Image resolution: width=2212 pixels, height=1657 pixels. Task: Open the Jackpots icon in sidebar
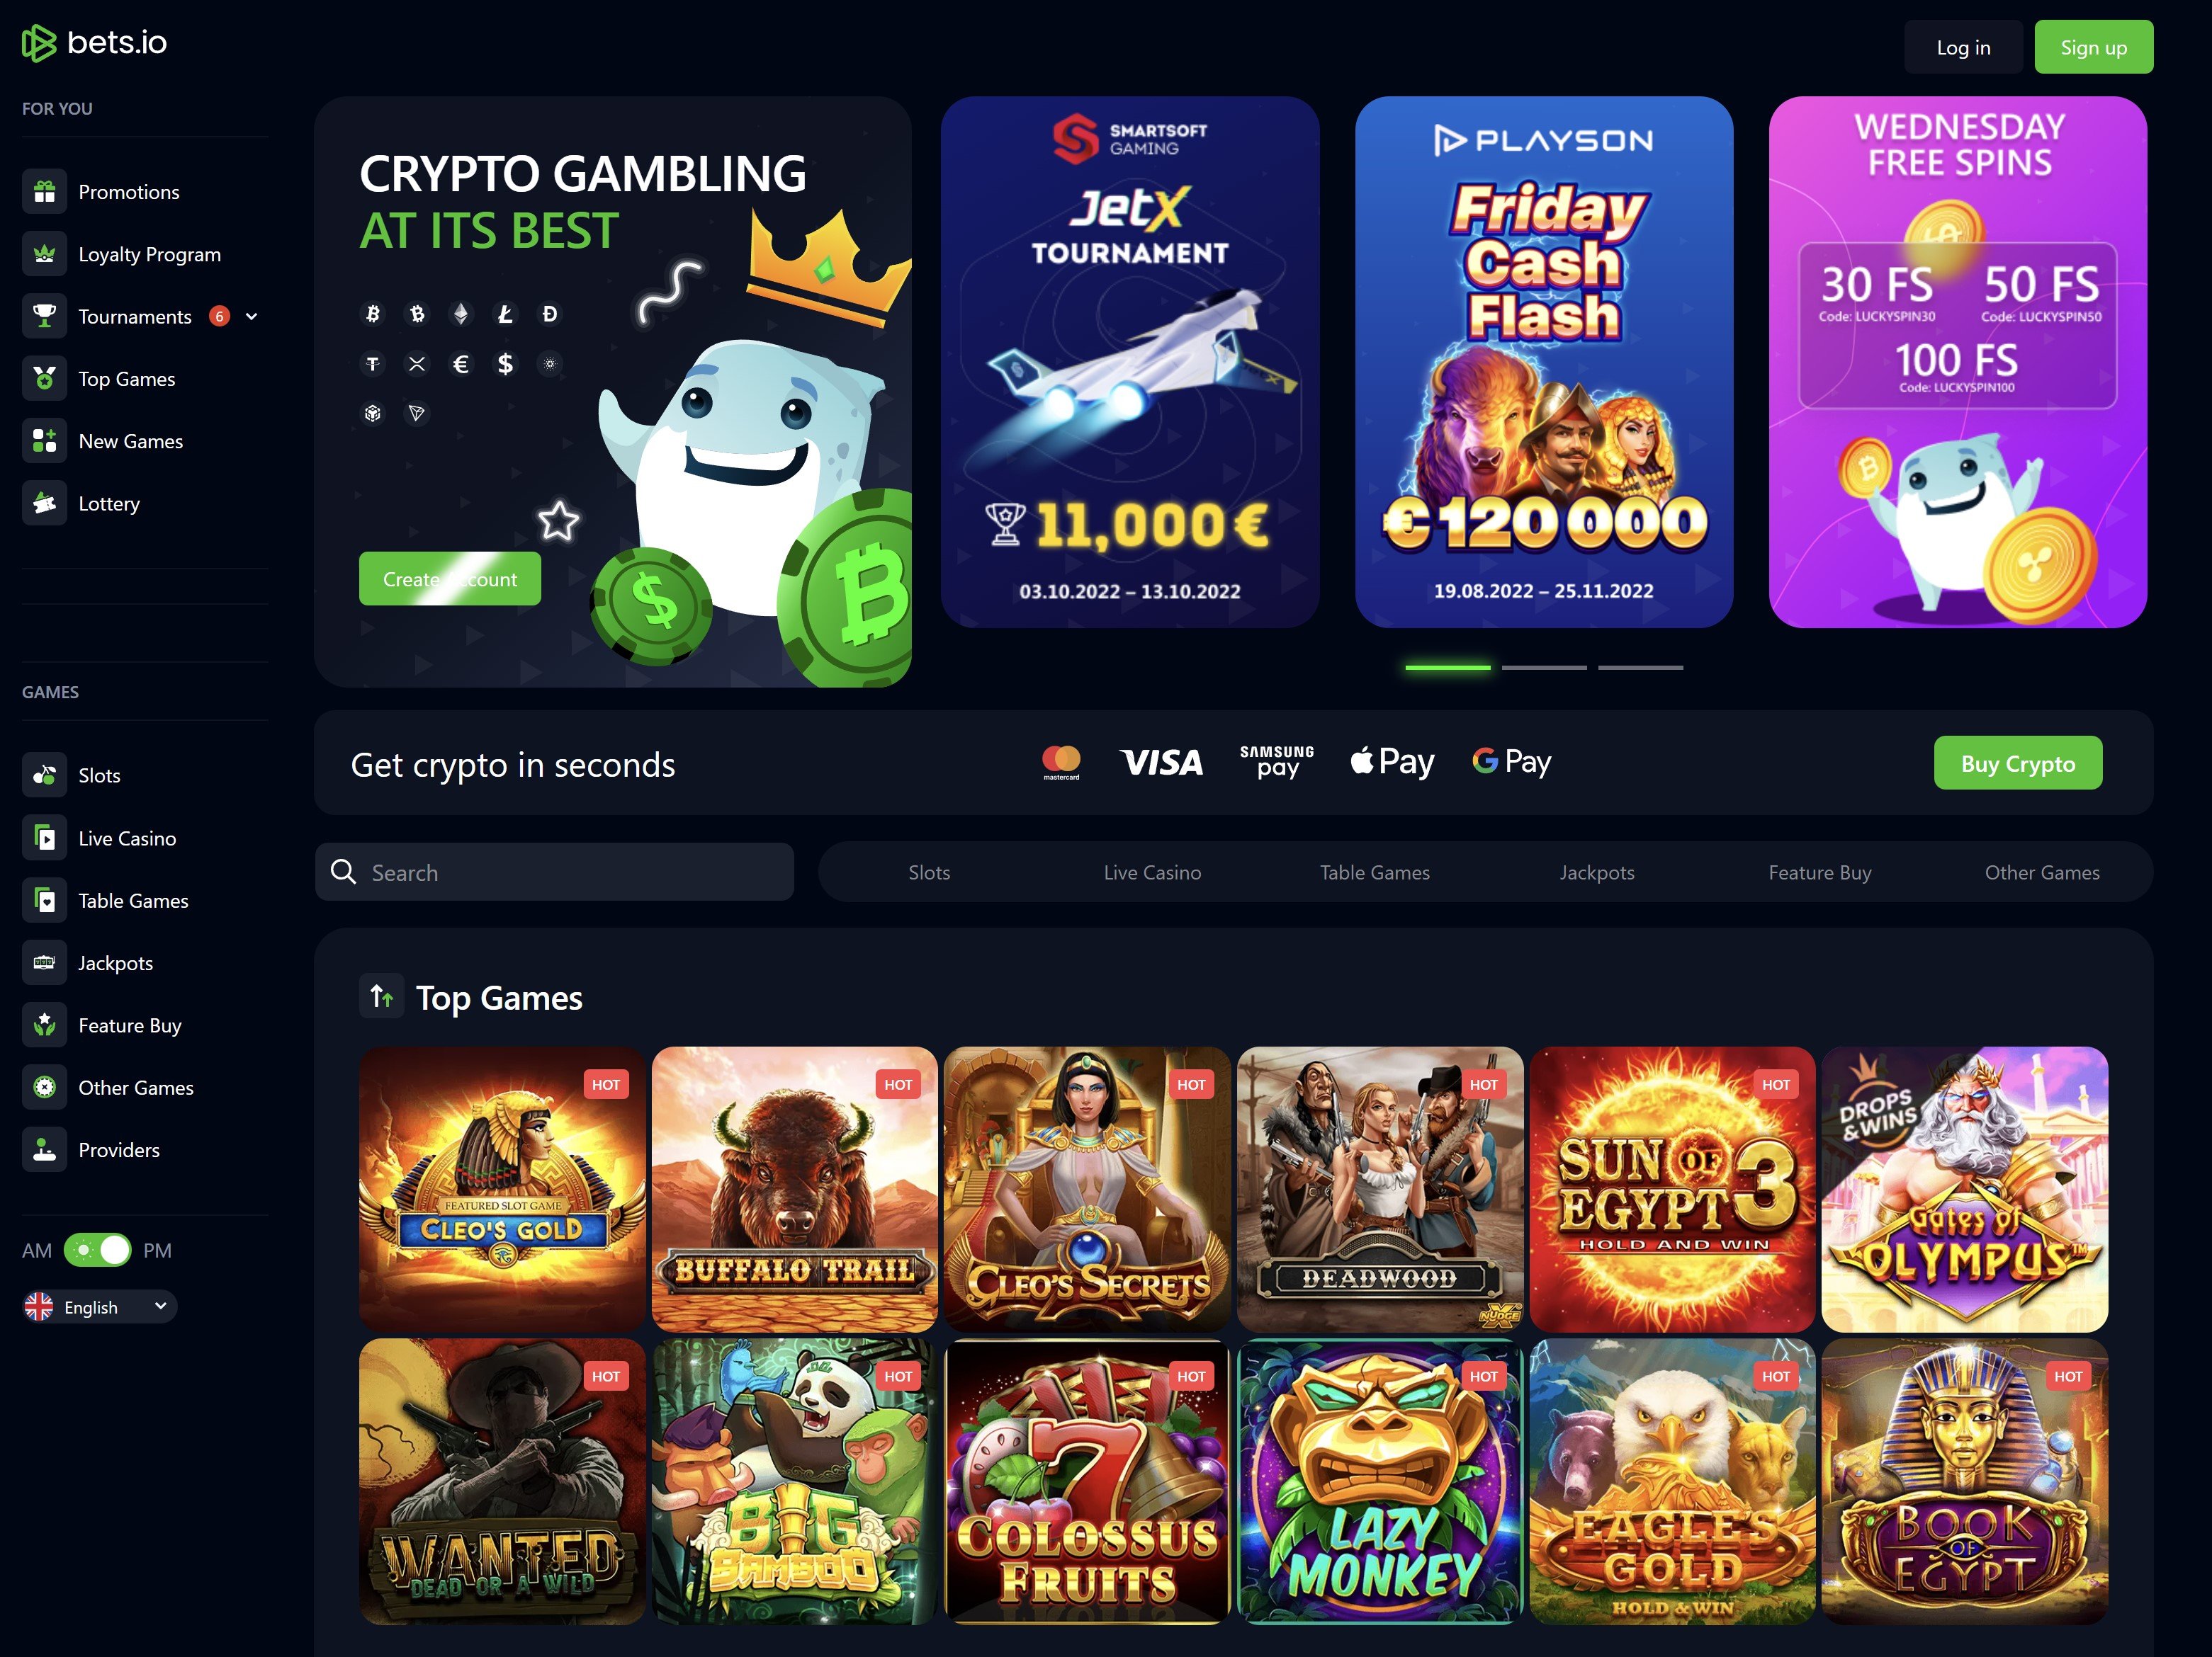click(44, 962)
